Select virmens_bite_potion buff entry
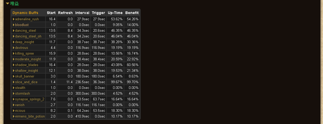The height and width of the screenshot is (124, 323). 30,116
